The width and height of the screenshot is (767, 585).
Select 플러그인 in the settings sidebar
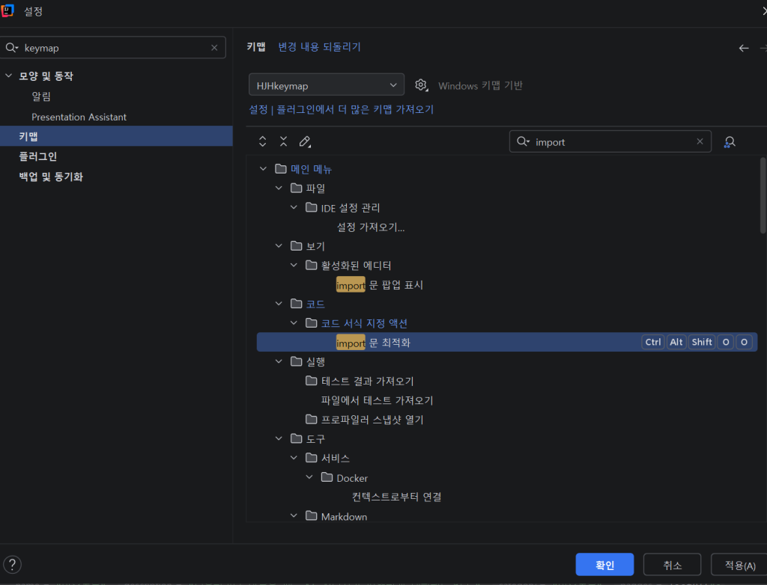37,156
